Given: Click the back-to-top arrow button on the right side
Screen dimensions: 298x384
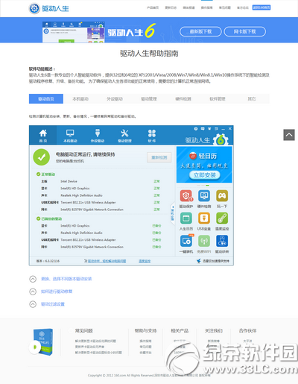Looking at the screenshot, I should pos(289,135).
